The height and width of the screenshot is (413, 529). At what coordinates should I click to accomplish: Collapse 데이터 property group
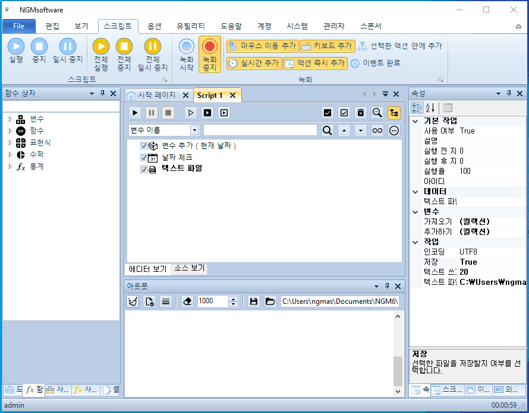pos(415,192)
